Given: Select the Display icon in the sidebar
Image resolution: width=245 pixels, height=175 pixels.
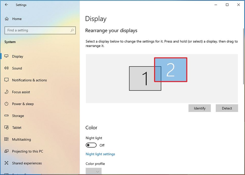Looking at the screenshot, I should [x=6, y=56].
